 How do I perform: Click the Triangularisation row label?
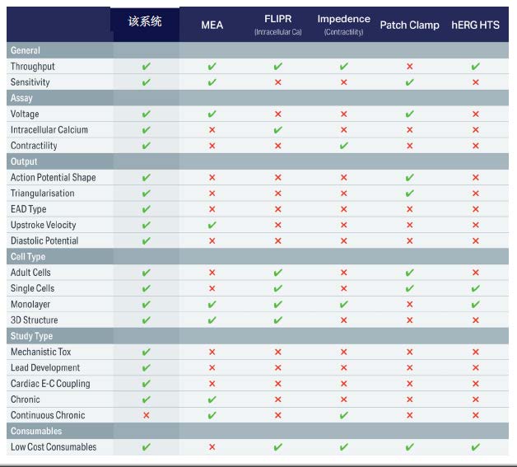pos(43,194)
